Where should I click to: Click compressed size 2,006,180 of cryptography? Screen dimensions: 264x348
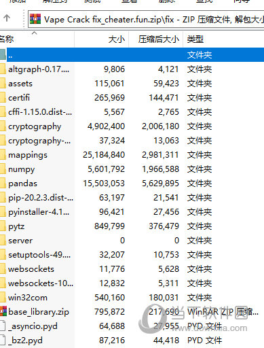[x=161, y=126]
